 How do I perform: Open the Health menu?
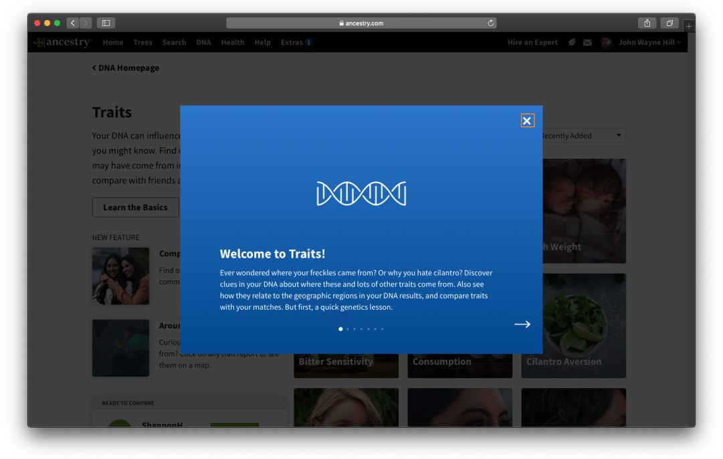pyautogui.click(x=232, y=42)
